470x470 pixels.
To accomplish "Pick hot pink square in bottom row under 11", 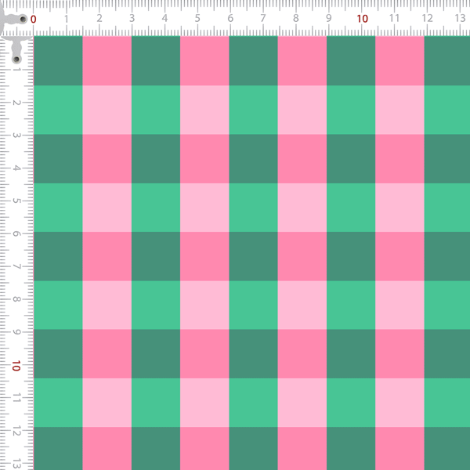I will click(x=399, y=448).
